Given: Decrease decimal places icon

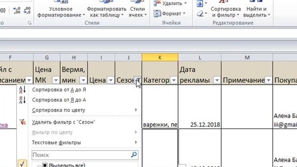Looking at the screenshot, I should click(27, 10).
